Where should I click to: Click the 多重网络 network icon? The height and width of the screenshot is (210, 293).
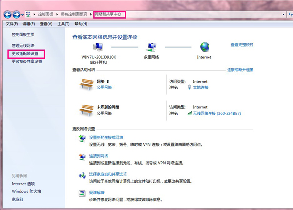tap(151, 47)
